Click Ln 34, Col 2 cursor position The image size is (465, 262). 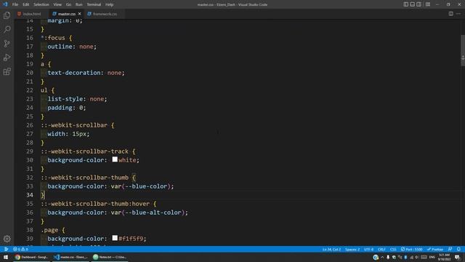331,249
